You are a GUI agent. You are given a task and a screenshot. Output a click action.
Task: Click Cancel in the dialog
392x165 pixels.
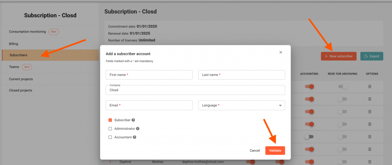(255, 150)
